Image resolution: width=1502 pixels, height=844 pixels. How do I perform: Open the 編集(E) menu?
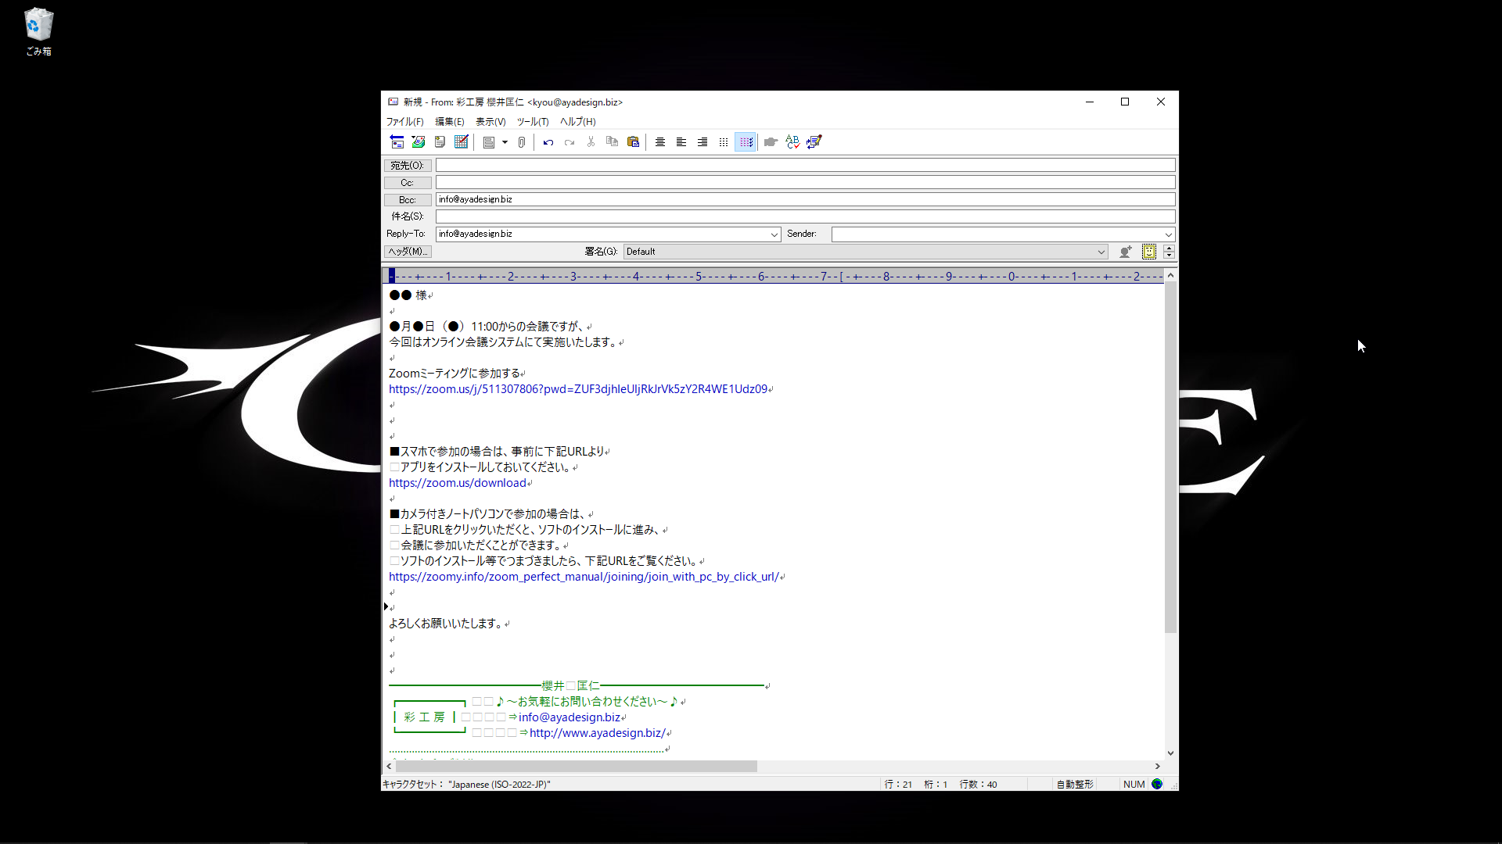pos(450,122)
